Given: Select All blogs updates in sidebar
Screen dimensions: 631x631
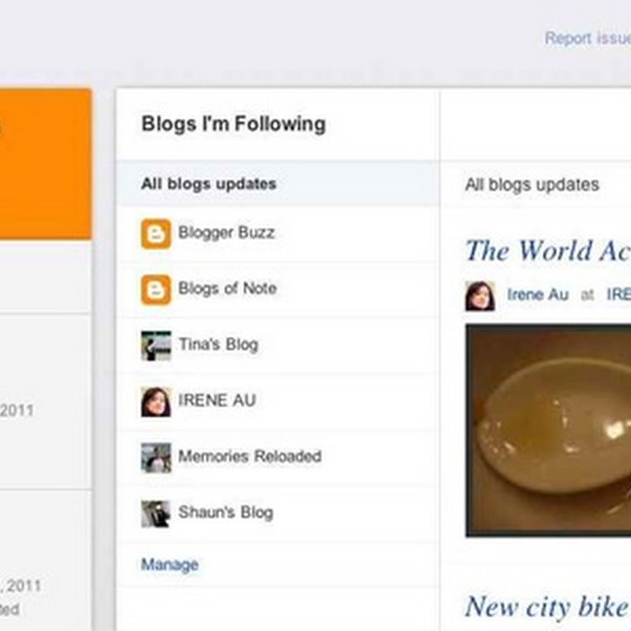Looking at the screenshot, I should click(209, 184).
